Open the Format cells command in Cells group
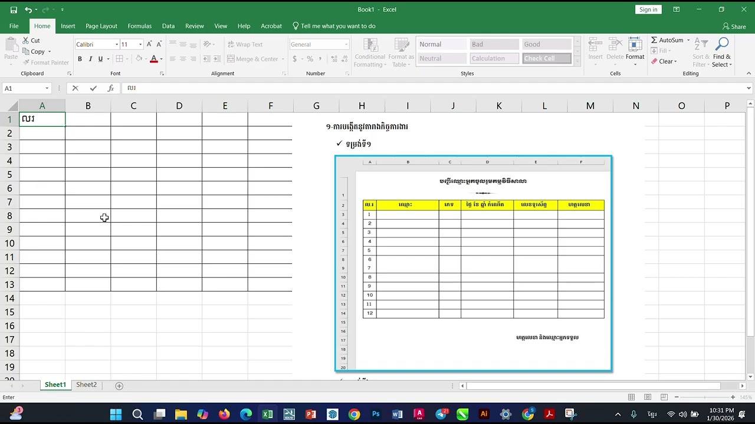Image resolution: width=755 pixels, height=424 pixels. tap(635, 50)
